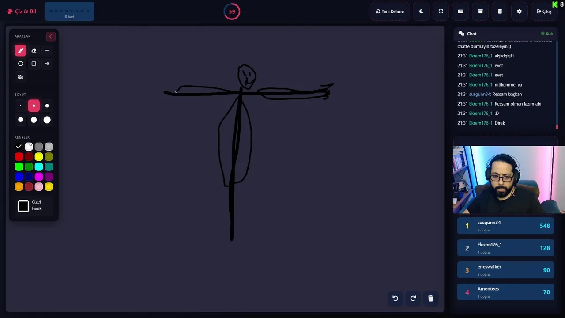Pick the olive color swatch
Screen dimensions: 565x318
point(49,157)
